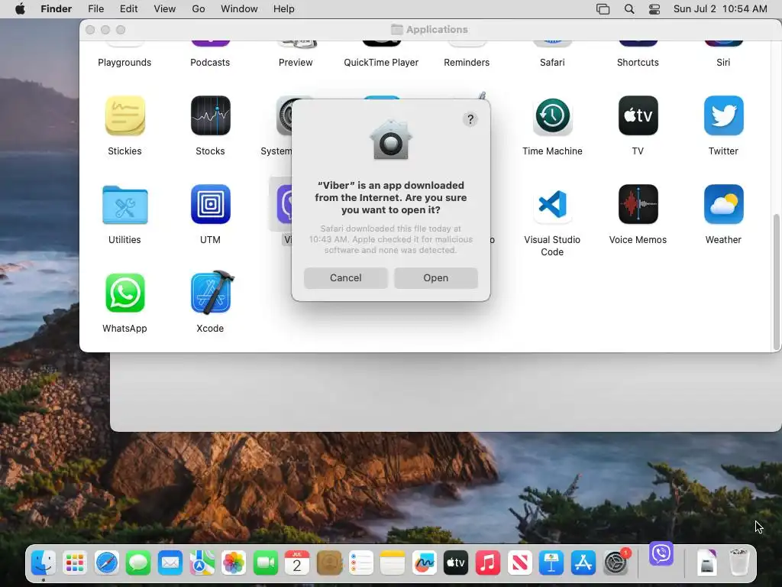
Task: Click the Reminders label in Applications
Action: (467, 63)
